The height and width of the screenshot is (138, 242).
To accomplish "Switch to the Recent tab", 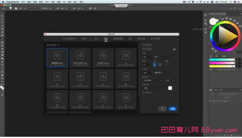I will tap(69, 39).
